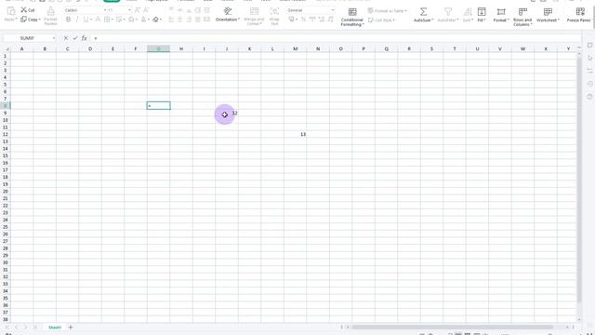This screenshot has height=335, width=595.
Task: Click the SUMIF name box field
Action: 27,38
